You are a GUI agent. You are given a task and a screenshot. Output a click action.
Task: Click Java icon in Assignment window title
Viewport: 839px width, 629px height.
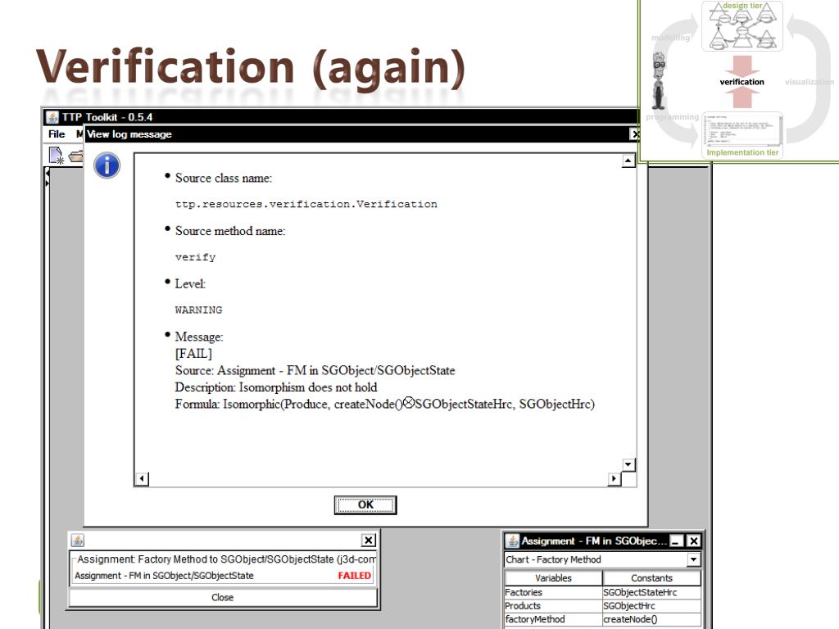coord(513,541)
